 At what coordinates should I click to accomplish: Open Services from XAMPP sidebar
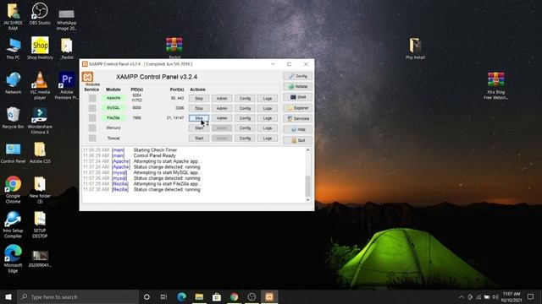(297, 118)
